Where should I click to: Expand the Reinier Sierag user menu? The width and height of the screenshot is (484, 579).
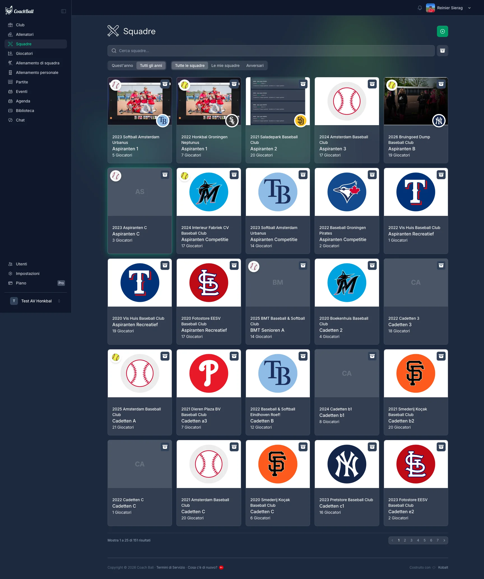[x=448, y=8]
